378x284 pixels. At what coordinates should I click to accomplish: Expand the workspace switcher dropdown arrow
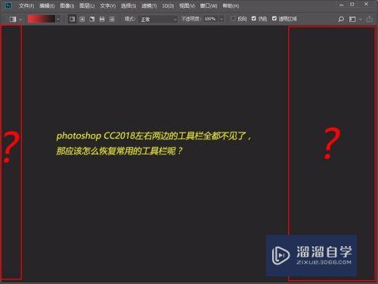tap(361, 19)
